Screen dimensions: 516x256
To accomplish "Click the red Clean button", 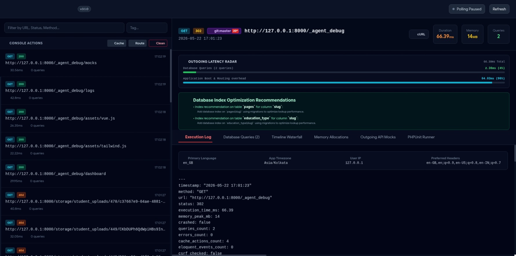I will (x=158, y=43).
